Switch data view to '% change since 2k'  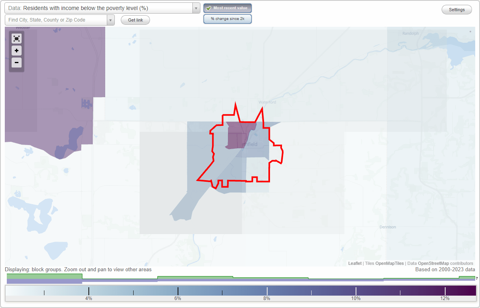tap(227, 18)
